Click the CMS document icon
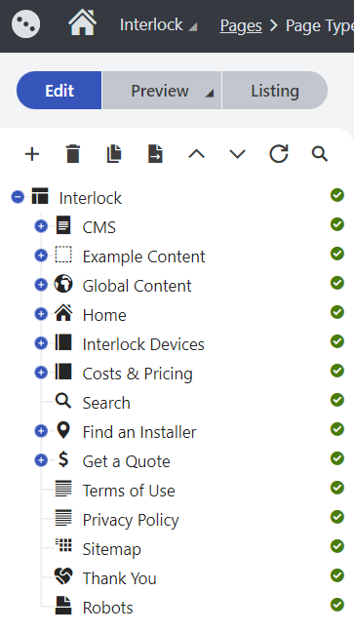 63,225
